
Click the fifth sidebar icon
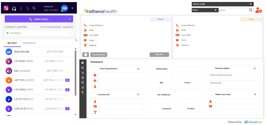(83, 82)
